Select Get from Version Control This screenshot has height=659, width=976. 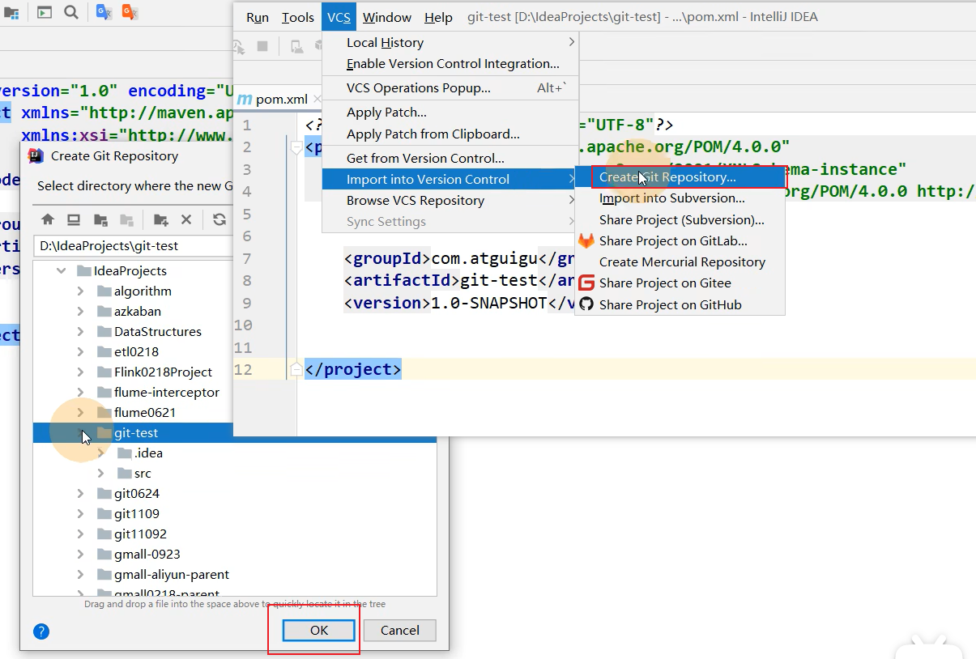(450, 159)
